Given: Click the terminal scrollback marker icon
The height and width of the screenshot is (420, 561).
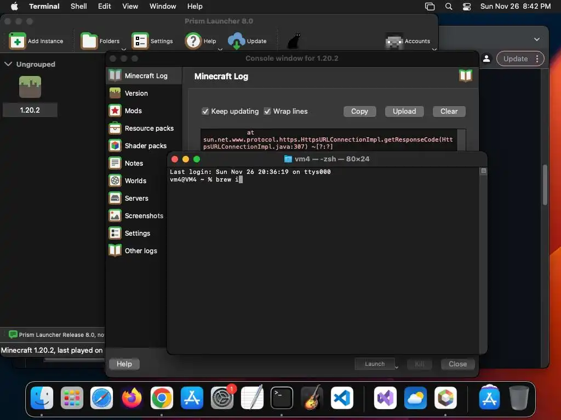Looking at the screenshot, I should [483, 171].
